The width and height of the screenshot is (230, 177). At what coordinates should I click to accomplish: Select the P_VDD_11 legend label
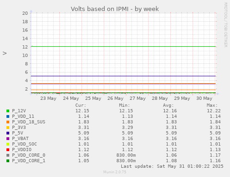click(x=23, y=116)
